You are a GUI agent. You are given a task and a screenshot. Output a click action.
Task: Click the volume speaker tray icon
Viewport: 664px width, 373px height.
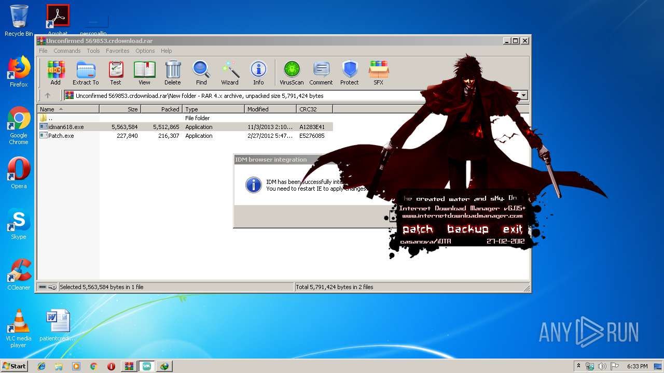pos(602,366)
